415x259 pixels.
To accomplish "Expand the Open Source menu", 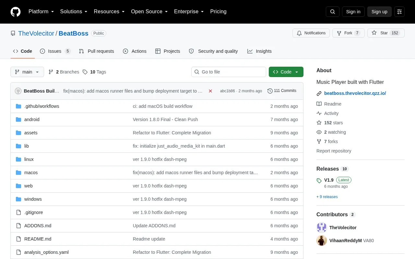I will pos(149,12).
